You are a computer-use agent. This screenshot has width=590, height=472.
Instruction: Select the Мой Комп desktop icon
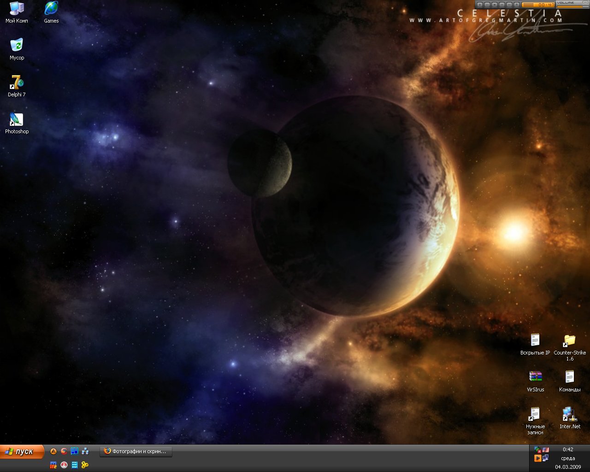coord(17,9)
